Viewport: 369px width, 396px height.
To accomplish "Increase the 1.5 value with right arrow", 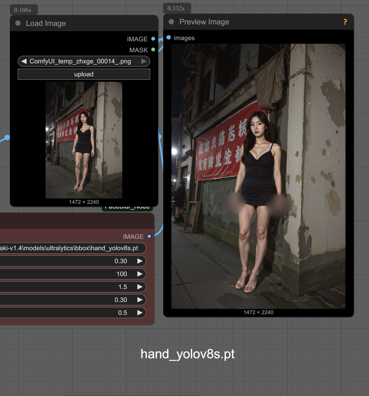I will 140,287.
